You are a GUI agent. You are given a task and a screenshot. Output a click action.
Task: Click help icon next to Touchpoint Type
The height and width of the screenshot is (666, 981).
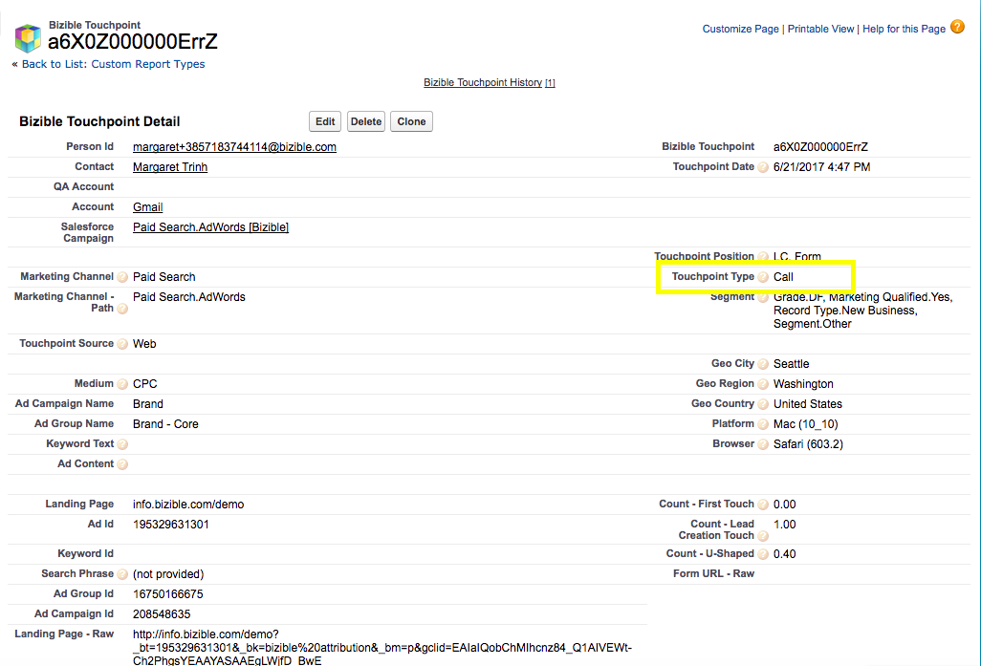point(763,277)
